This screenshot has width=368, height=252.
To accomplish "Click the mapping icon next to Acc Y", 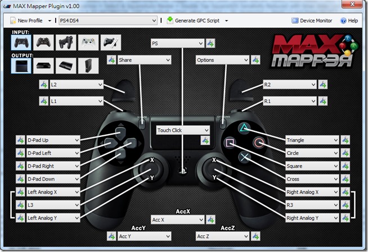I will (x=111, y=236).
